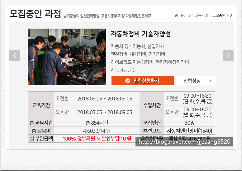Click the 모집중인 과정 page heading
242x171 pixels.
point(35,14)
